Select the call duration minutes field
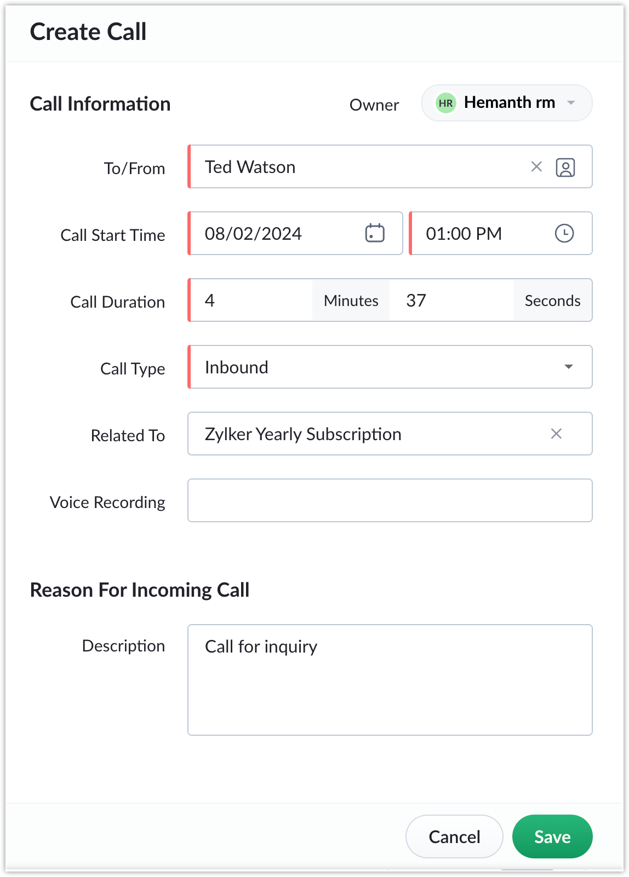This screenshot has width=629, height=877. click(251, 301)
